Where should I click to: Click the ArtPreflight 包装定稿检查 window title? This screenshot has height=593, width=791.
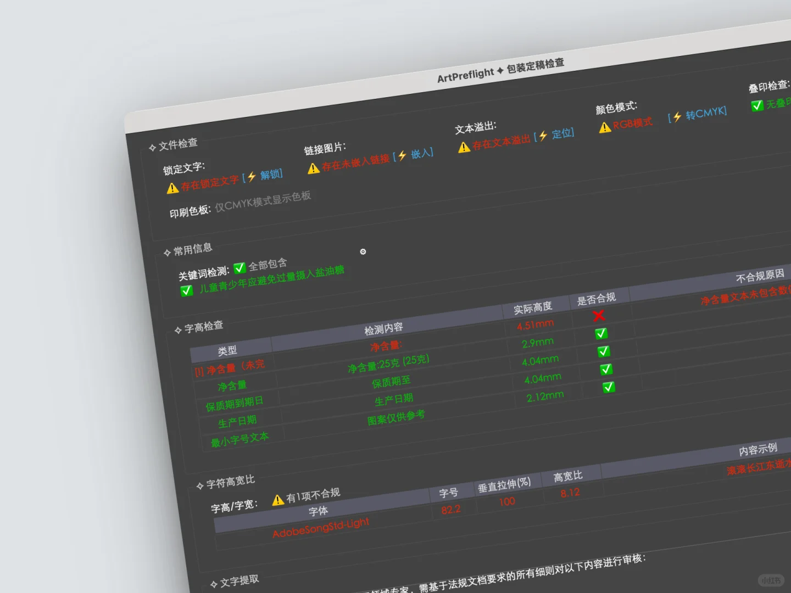tap(500, 70)
